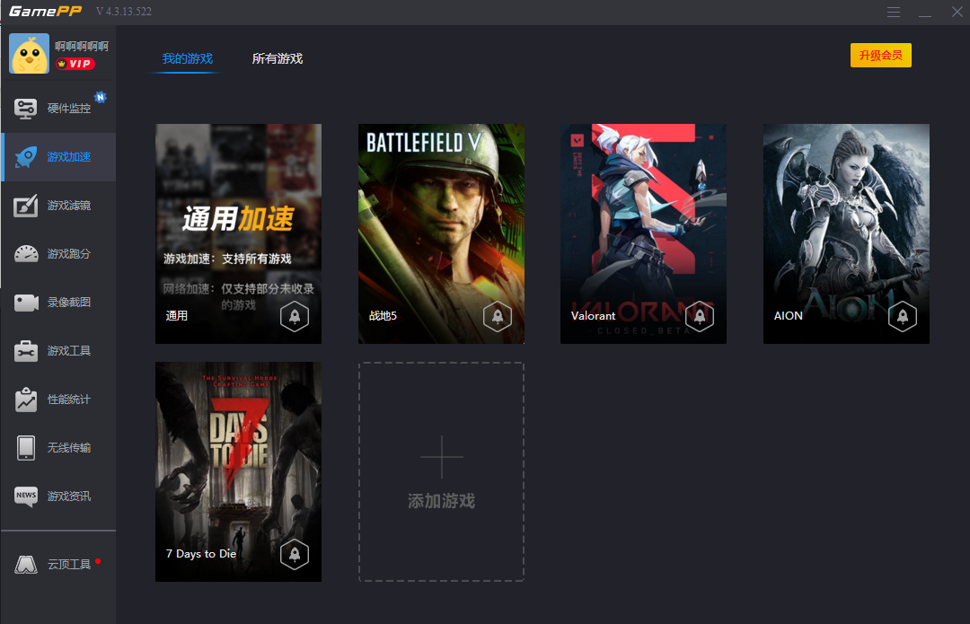Select the 游戏工具 sidebar label
970x624 pixels.
coord(69,351)
